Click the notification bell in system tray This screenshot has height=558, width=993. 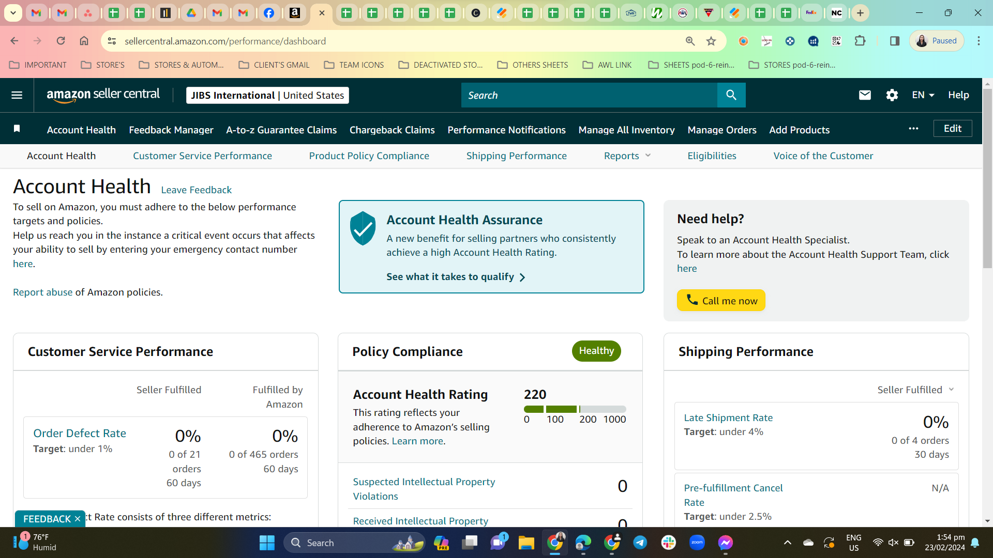(975, 542)
